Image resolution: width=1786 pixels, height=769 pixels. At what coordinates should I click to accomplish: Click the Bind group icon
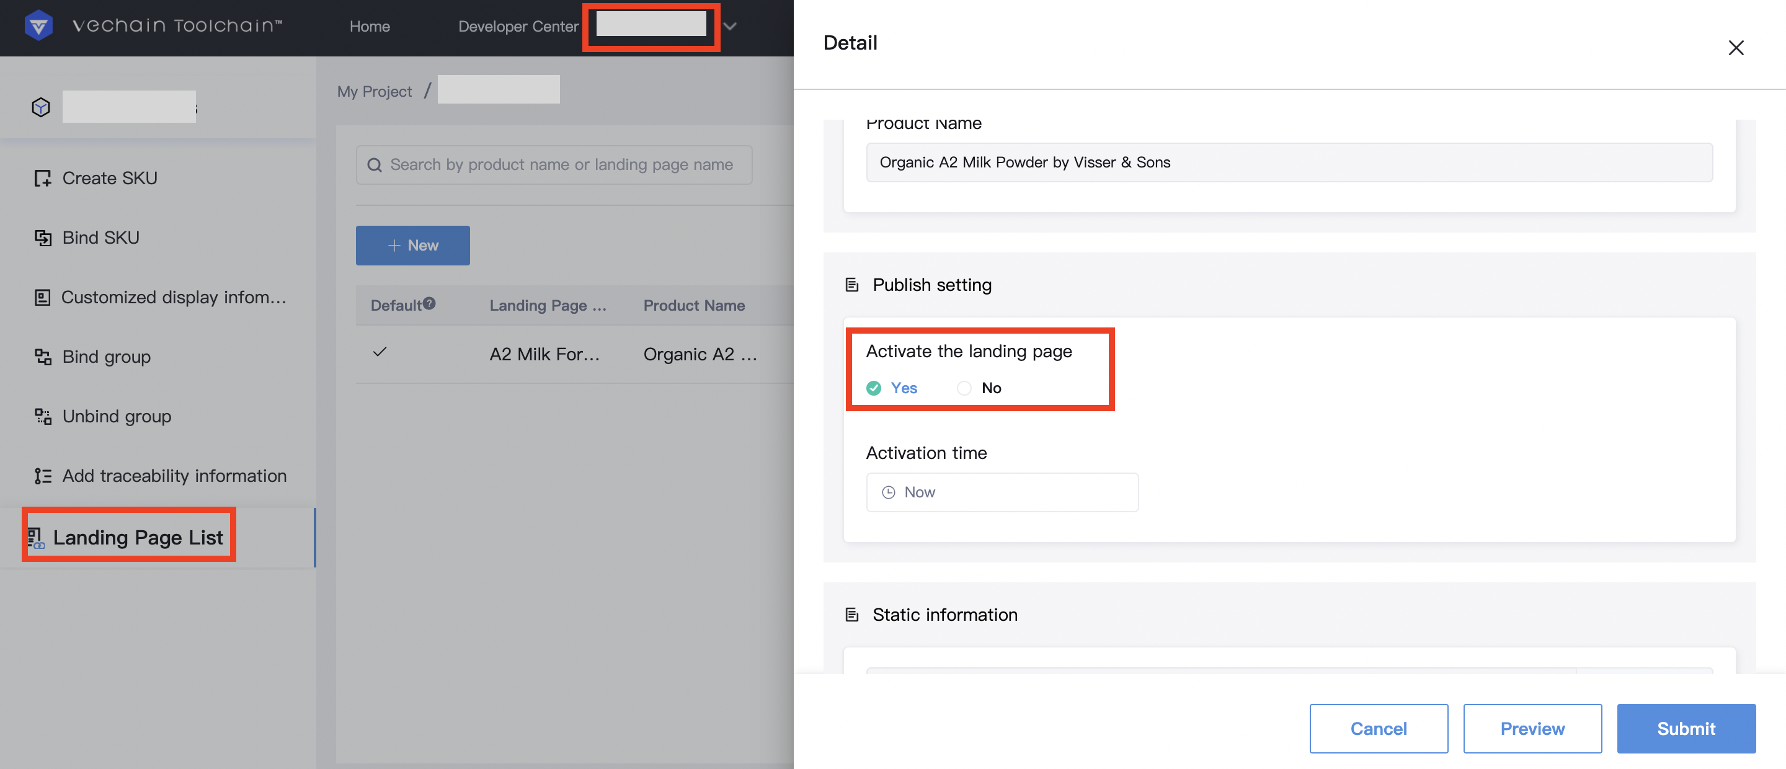coord(42,357)
